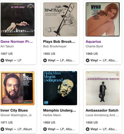Image resolution: width=124 pixels, height=134 pixels.
Task: Click the vinyl disc icon under Grover Washington, Jr.
Action: (x=2, y=129)
